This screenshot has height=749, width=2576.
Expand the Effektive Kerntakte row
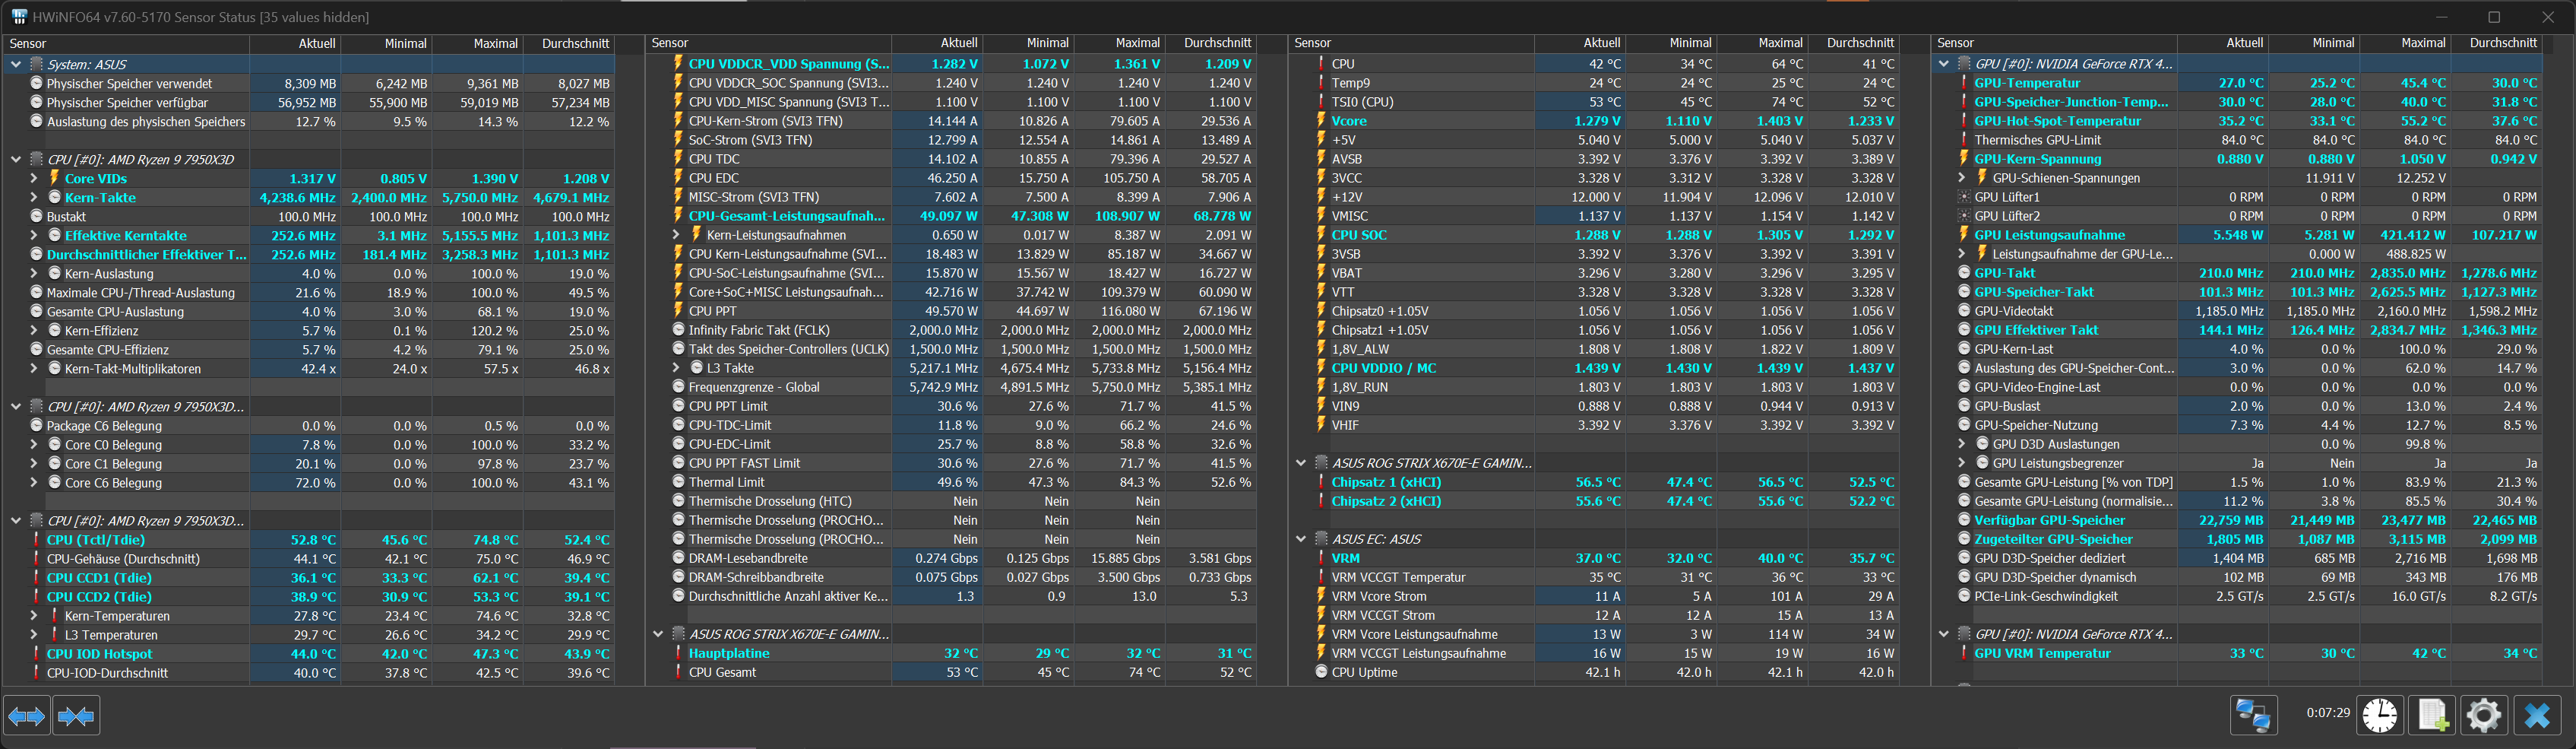[34, 235]
